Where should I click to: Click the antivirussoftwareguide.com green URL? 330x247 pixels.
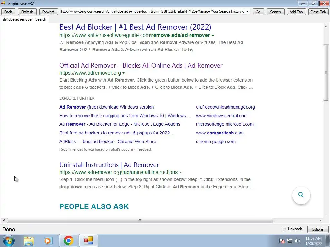pos(134,35)
